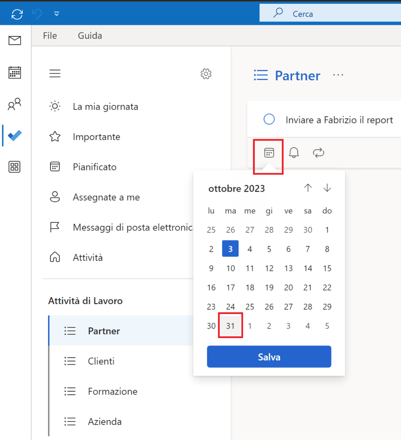Screen dimensions: 401x440
Task: Open the quick access toolbar dropdown
Action: point(56,14)
